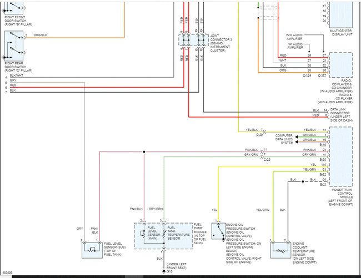Click the Fuel Tank Temperature Sensor thermistor symbol

pyautogui.click(x=164, y=234)
